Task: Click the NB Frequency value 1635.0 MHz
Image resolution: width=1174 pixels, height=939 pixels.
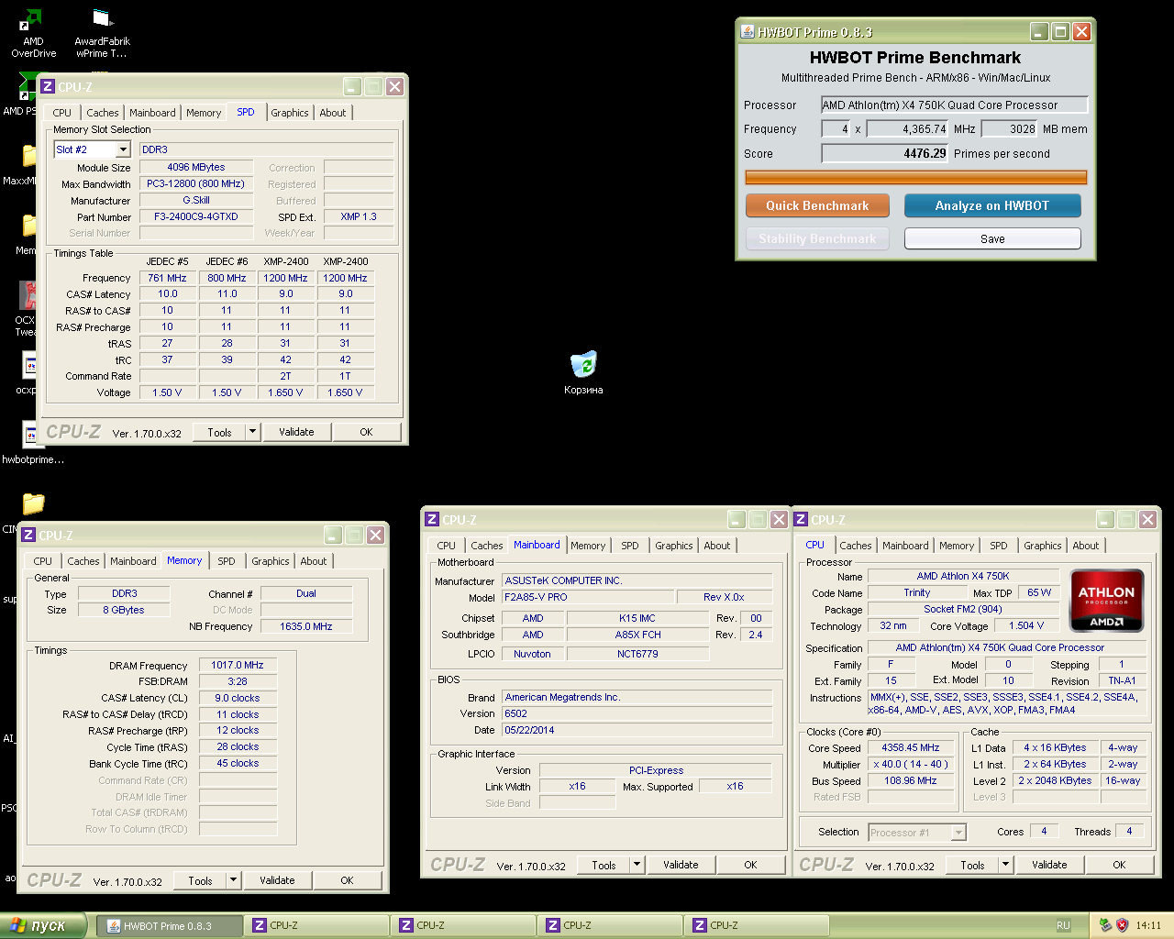Action: click(x=306, y=626)
